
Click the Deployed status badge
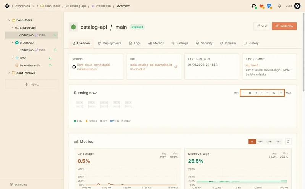pos(137,27)
